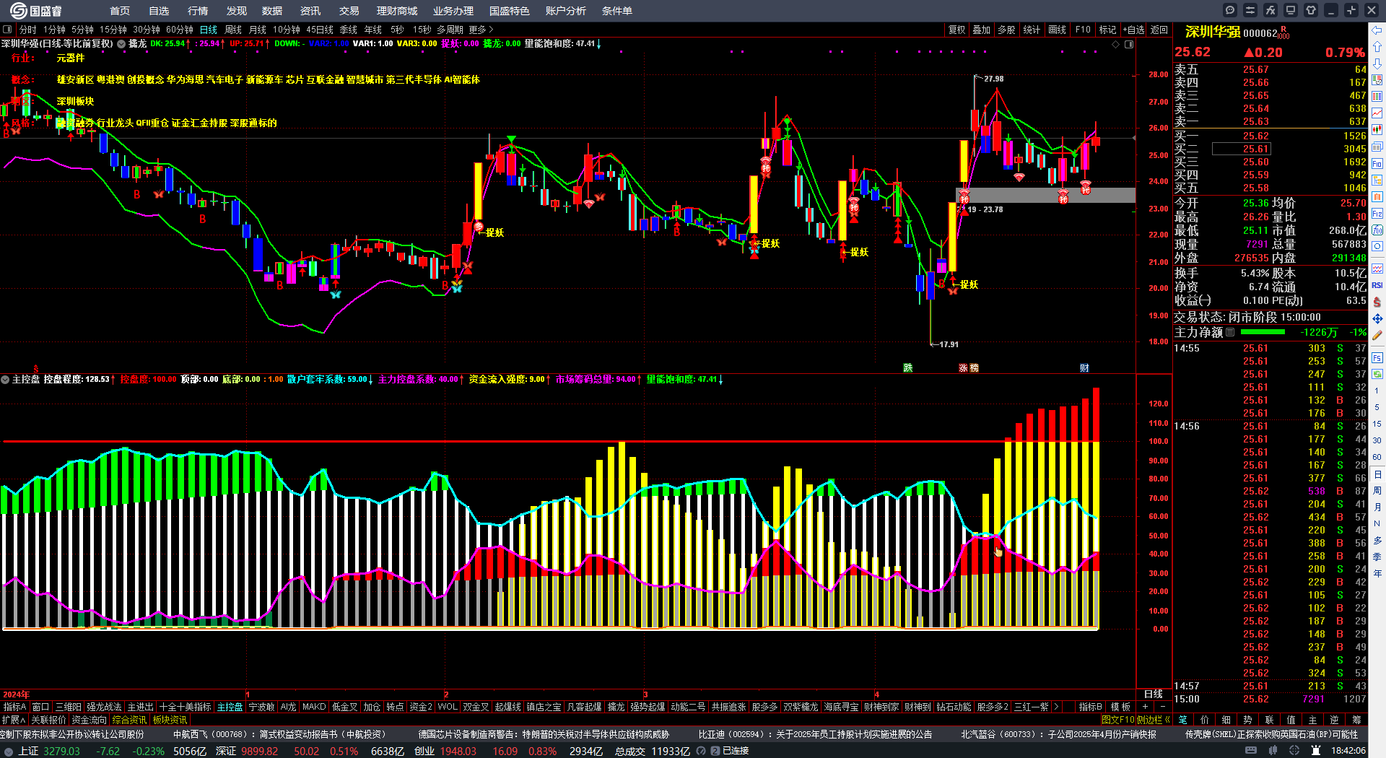Switch to the 60分钟 period tab
The width and height of the screenshot is (1386, 758).
coord(180,30)
